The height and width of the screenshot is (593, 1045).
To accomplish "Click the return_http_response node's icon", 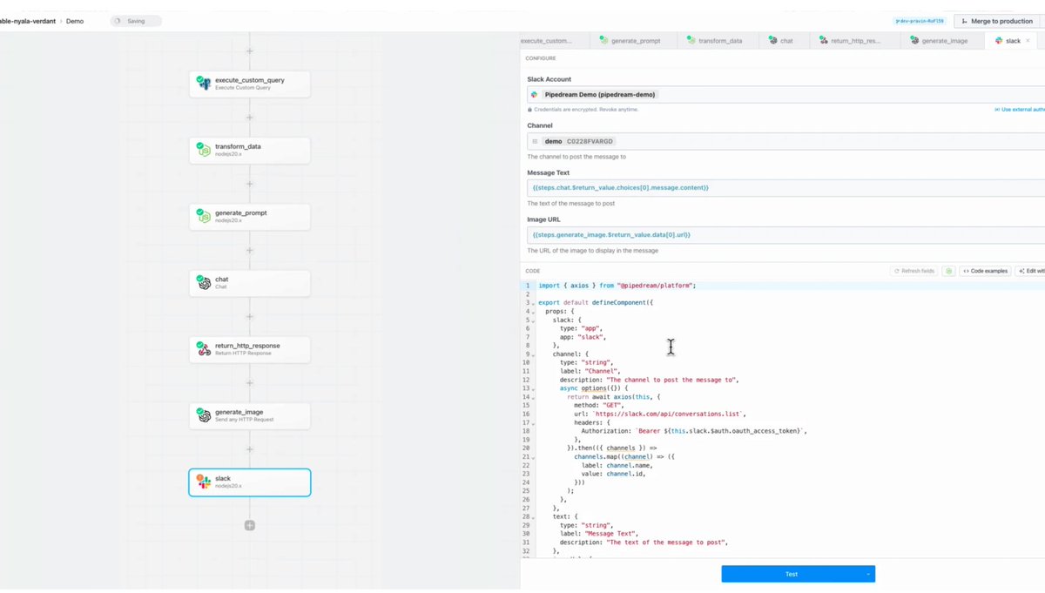I will 204,349.
